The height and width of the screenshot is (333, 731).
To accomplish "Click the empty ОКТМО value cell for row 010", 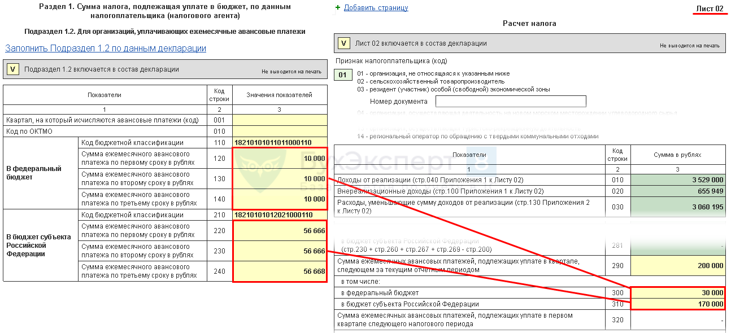I will coord(280,132).
